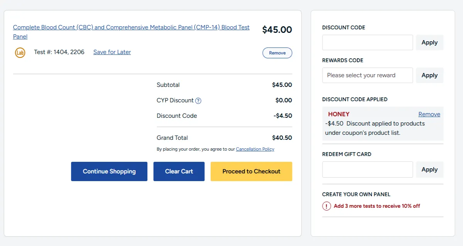Click the Lab test icon
463x246 pixels.
pos(20,53)
